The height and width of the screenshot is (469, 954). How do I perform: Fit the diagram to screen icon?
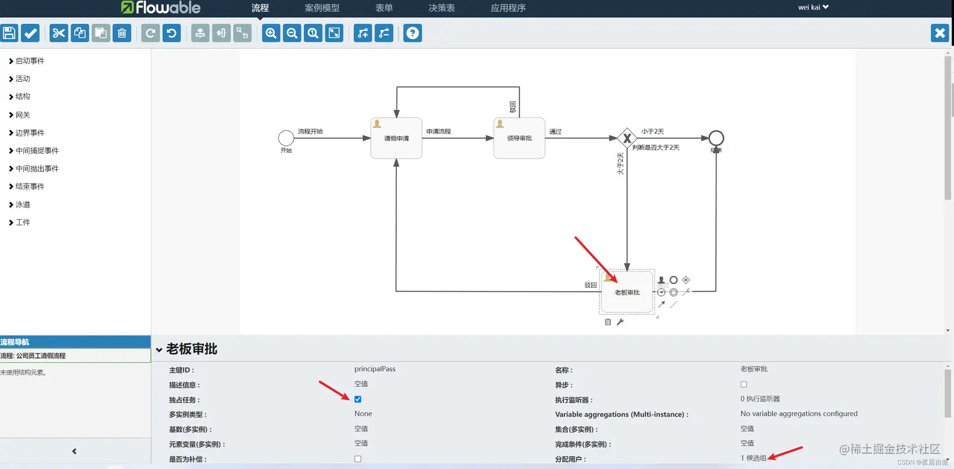(x=334, y=33)
